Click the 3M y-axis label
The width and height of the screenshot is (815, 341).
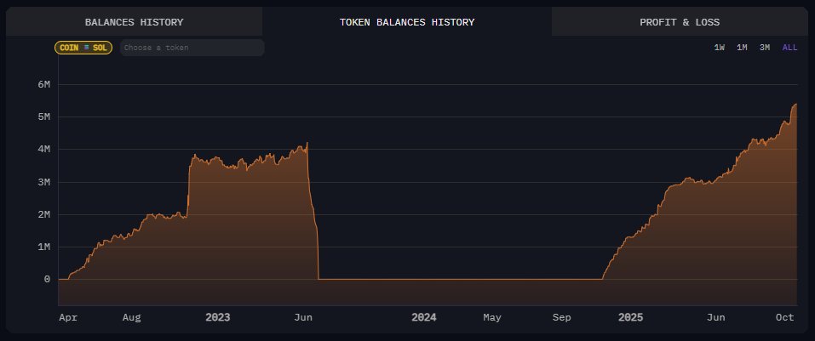(x=44, y=182)
